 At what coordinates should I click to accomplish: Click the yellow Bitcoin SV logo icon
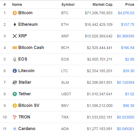point(15,106)
